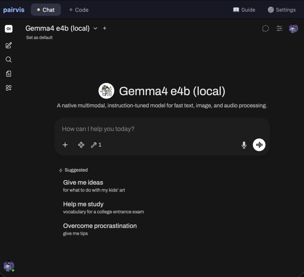
Task: Start a new chat via pencil icon
Action: point(9,46)
